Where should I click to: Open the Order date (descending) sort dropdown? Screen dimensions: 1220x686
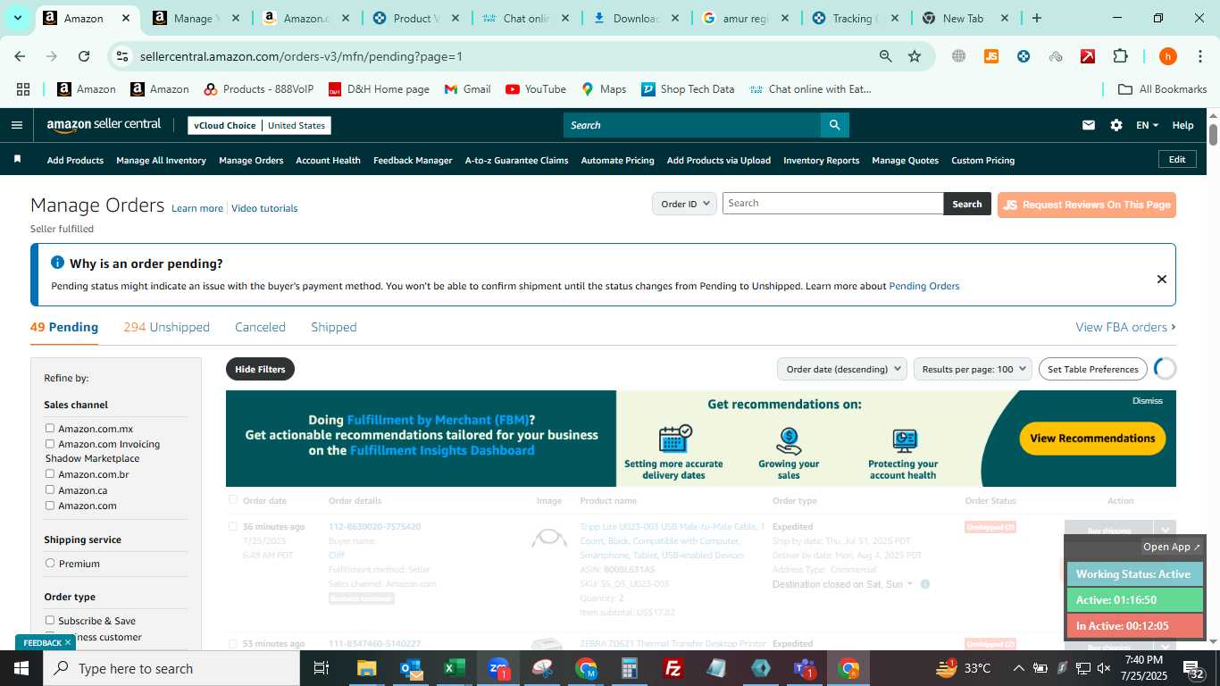[x=842, y=369]
